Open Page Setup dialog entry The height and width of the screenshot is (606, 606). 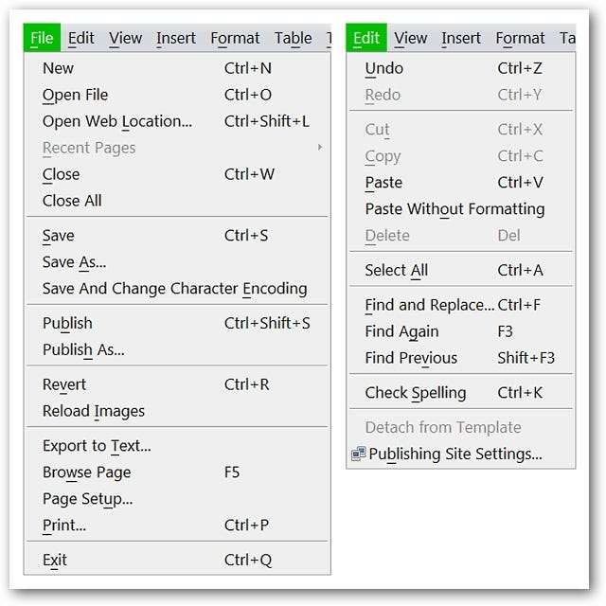point(87,499)
